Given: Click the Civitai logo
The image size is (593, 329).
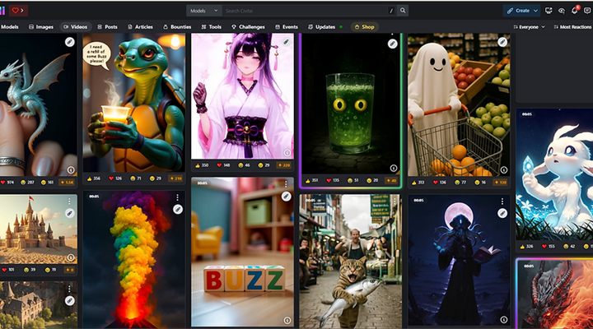Looking at the screenshot, I should pos(2,10).
